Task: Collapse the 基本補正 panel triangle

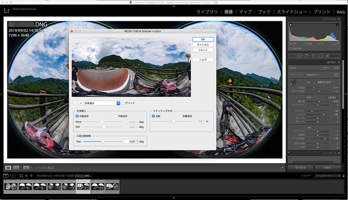Action: pos(339,62)
